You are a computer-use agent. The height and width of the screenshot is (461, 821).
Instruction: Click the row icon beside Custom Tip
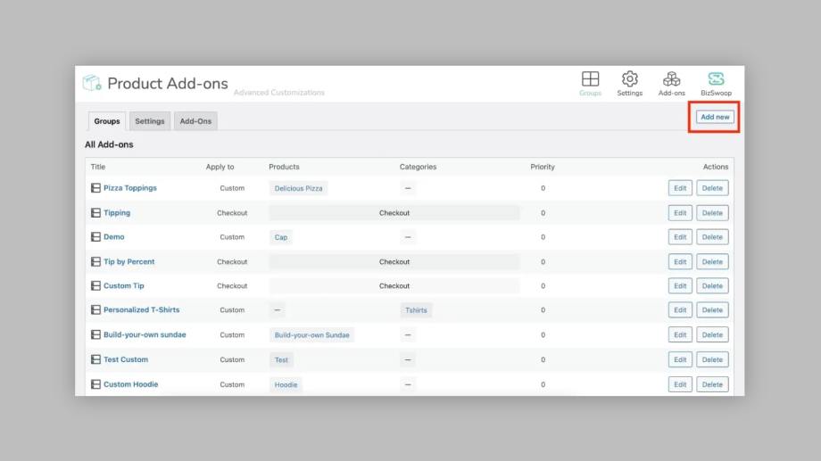click(x=95, y=285)
